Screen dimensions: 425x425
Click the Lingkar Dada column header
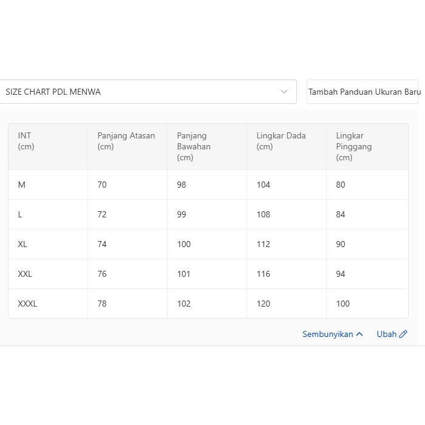[x=281, y=141]
